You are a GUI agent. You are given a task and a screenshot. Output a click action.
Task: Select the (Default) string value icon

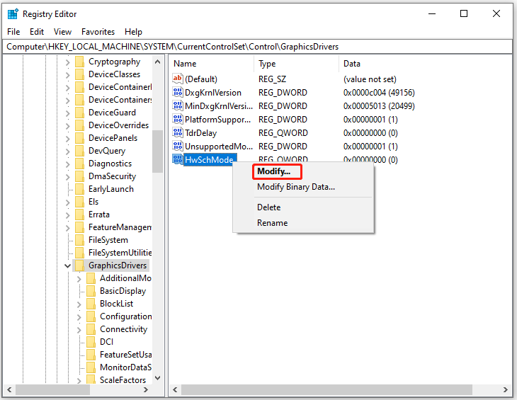click(x=178, y=79)
